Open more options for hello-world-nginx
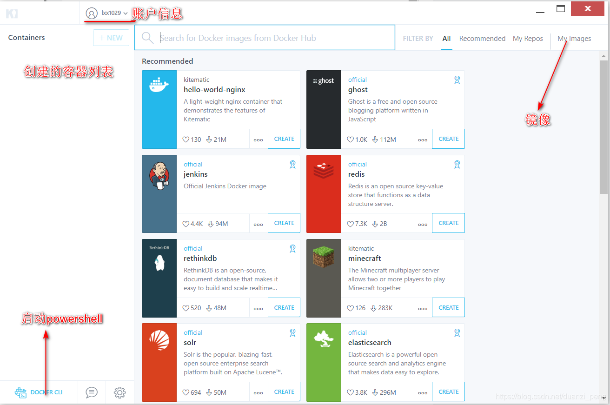 coord(259,139)
